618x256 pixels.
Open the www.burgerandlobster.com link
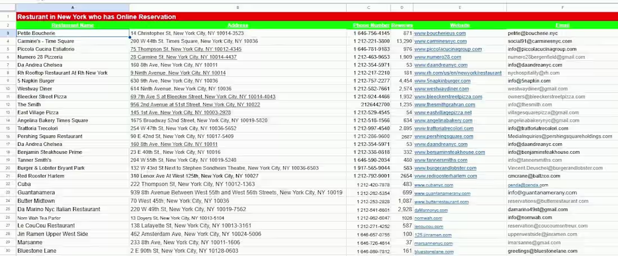coord(446,168)
